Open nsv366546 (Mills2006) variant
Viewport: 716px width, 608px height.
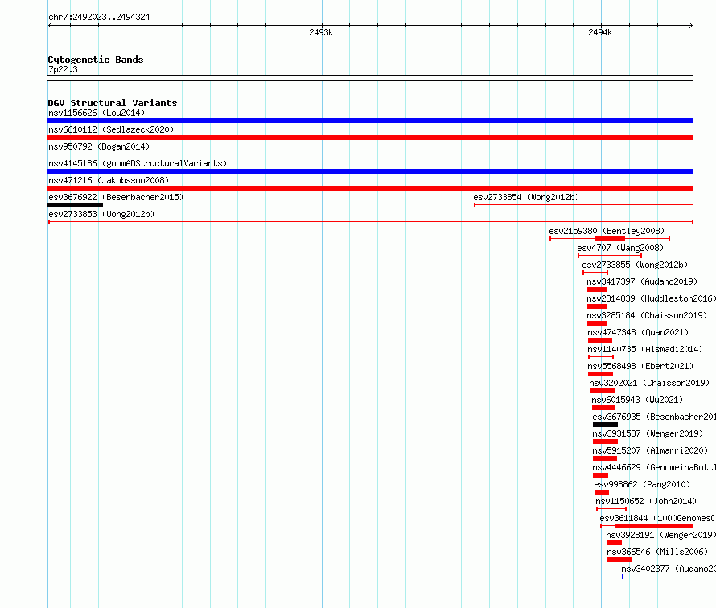[657, 552]
